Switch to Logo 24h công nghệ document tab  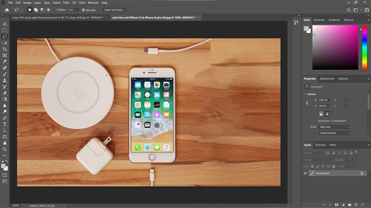click(58, 18)
